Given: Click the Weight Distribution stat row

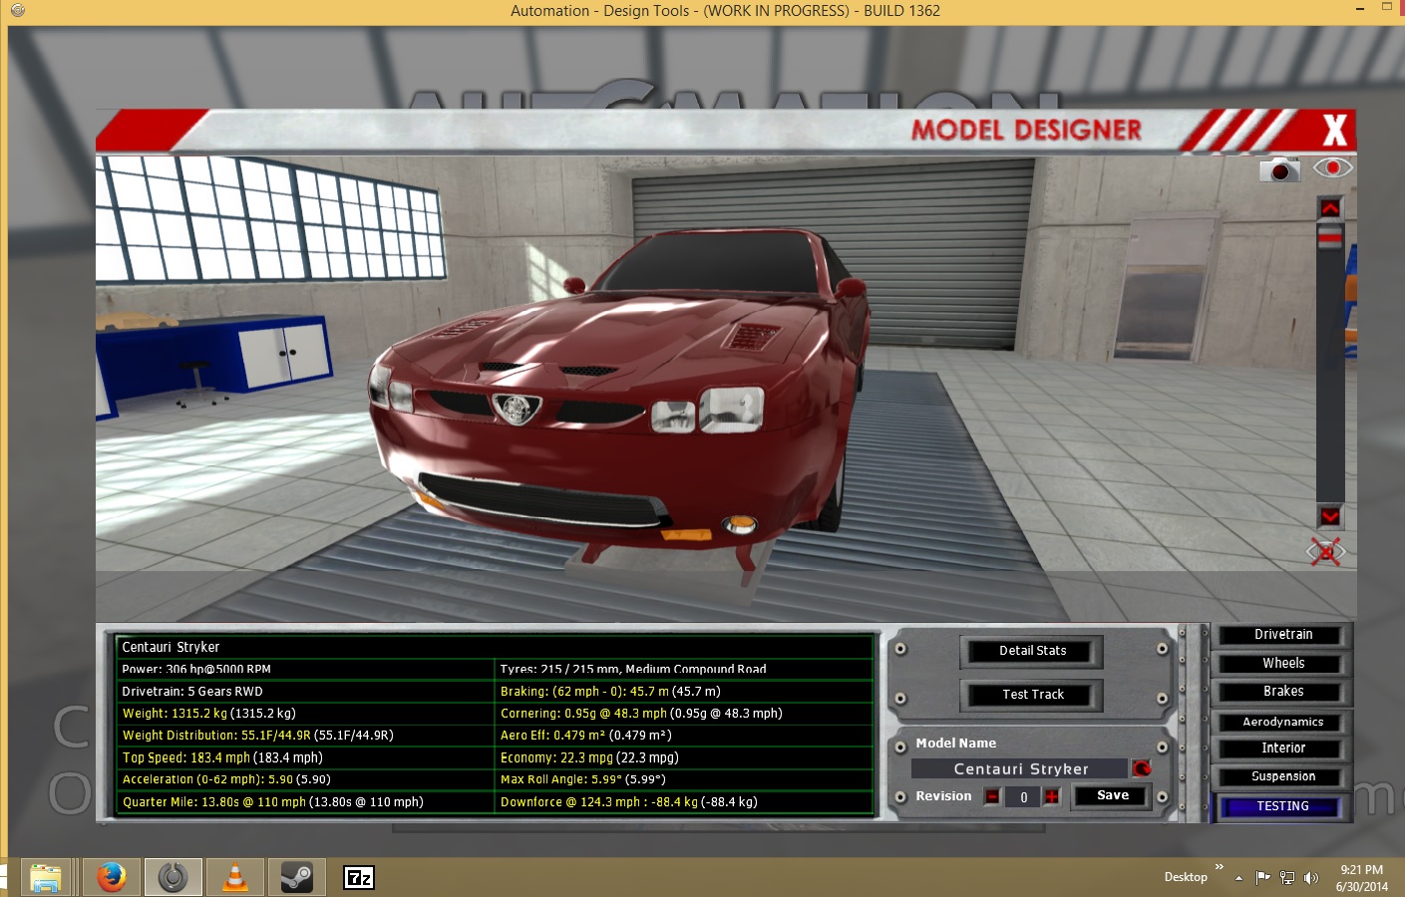Looking at the screenshot, I should (257, 735).
